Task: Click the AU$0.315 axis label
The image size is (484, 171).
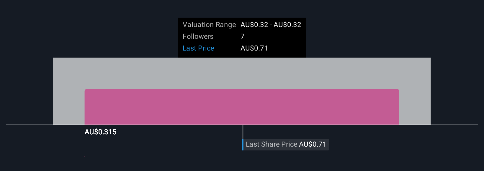Action: pos(101,132)
